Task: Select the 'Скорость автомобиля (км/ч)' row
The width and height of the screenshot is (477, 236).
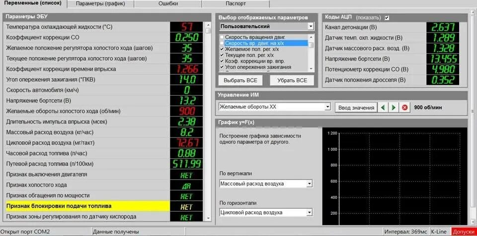Action: click(x=103, y=90)
